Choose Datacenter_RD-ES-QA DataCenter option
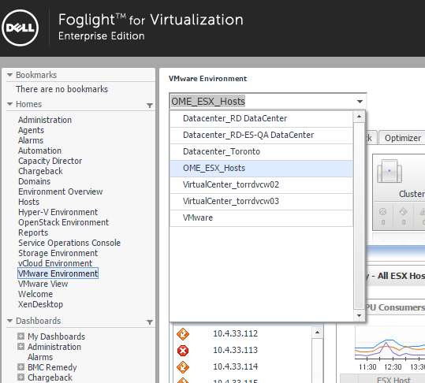 tap(261, 135)
